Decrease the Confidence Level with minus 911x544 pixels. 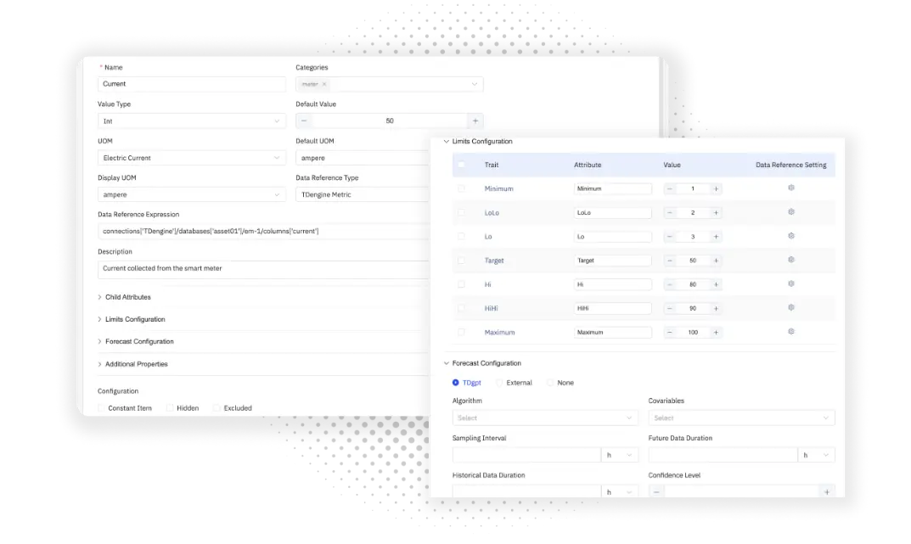coord(656,491)
